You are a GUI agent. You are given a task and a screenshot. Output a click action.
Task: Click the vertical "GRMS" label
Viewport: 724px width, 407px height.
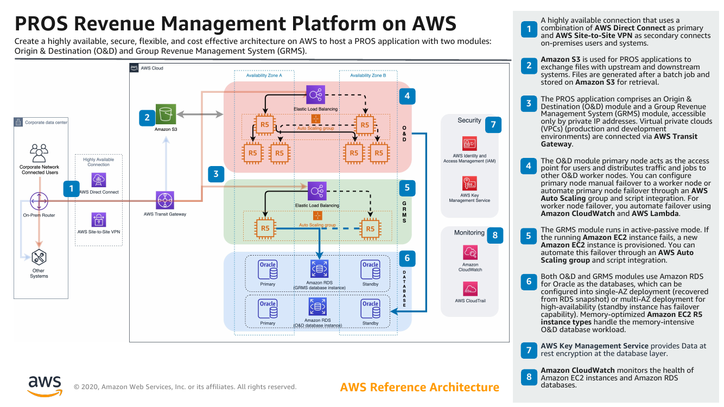tap(404, 212)
